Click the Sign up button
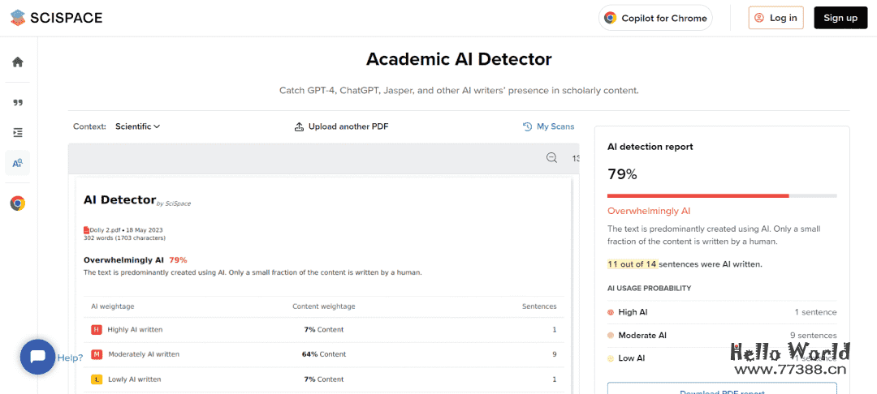877x394 pixels. [x=840, y=18]
